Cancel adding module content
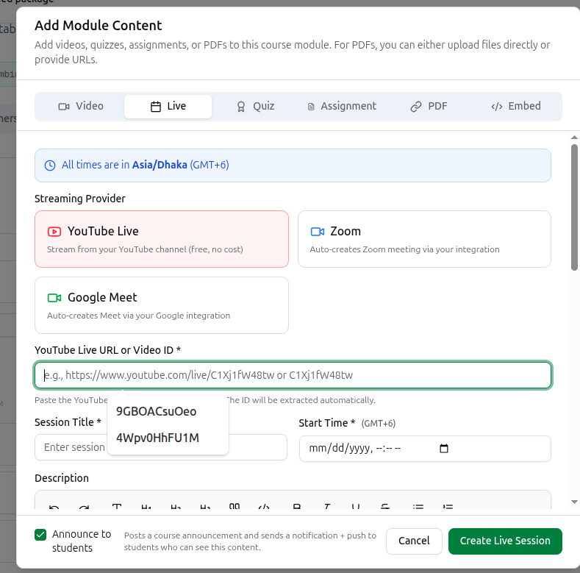This screenshot has width=580, height=573. point(414,541)
